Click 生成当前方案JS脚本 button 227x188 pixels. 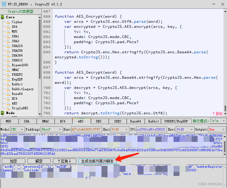tap(97, 161)
